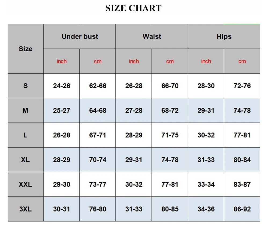
Task: Click the 30-32 hips inch cell for L
Action: point(206,135)
